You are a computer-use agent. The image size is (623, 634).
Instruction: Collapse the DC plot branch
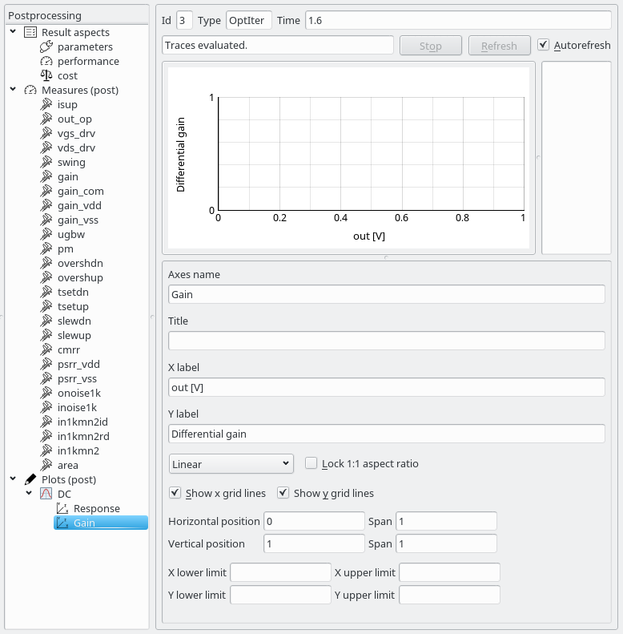click(30, 495)
